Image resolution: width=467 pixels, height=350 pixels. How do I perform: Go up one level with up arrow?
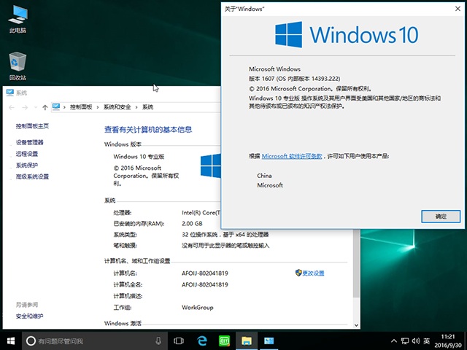[x=45, y=107]
